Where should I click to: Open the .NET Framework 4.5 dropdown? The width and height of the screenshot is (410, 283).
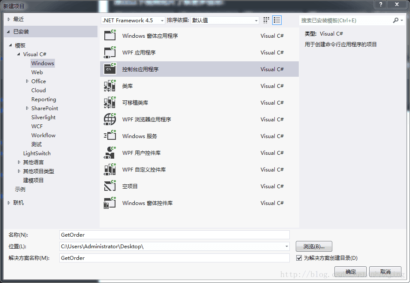(133, 20)
